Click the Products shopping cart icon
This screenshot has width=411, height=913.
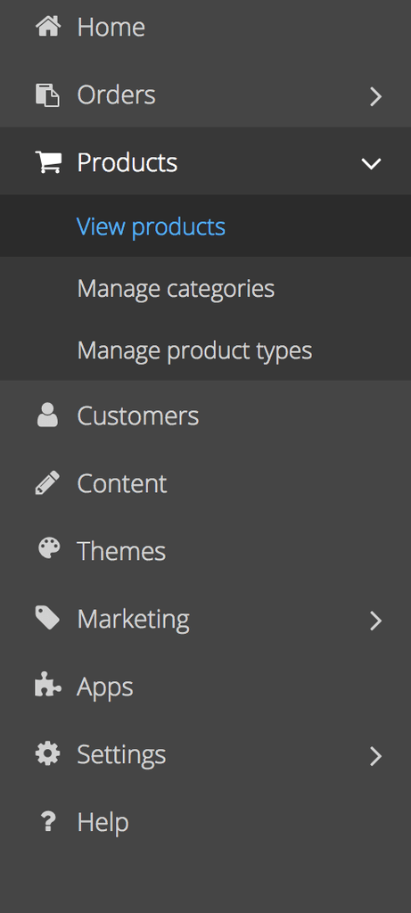48,162
